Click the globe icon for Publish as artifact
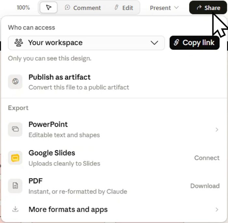 (x=15, y=82)
